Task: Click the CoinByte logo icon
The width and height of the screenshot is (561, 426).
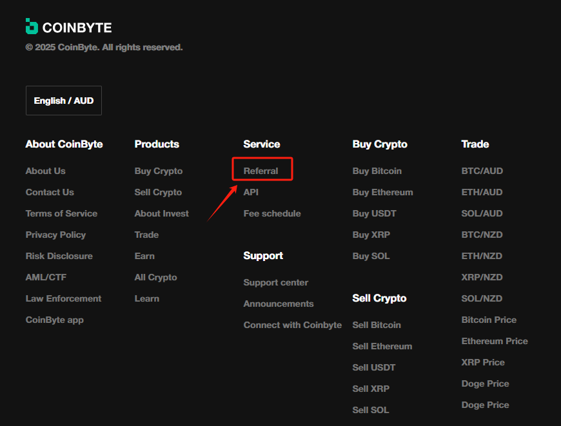Action: click(30, 26)
